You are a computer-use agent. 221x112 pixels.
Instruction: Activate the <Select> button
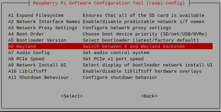[x=72, y=96]
